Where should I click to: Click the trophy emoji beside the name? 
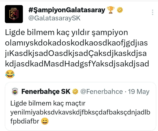click(x=111, y=10)
